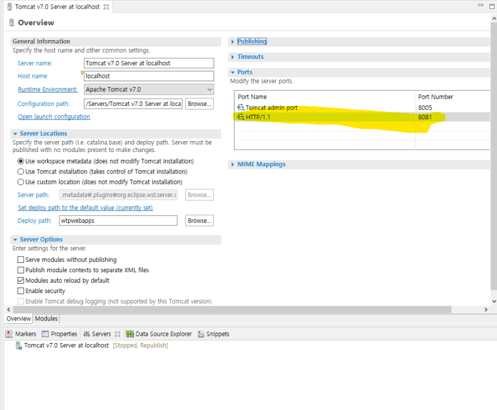Viewport: 497px width, 410px height.
Task: Click the Deploy path wtpwebapps field
Action: [x=118, y=221]
